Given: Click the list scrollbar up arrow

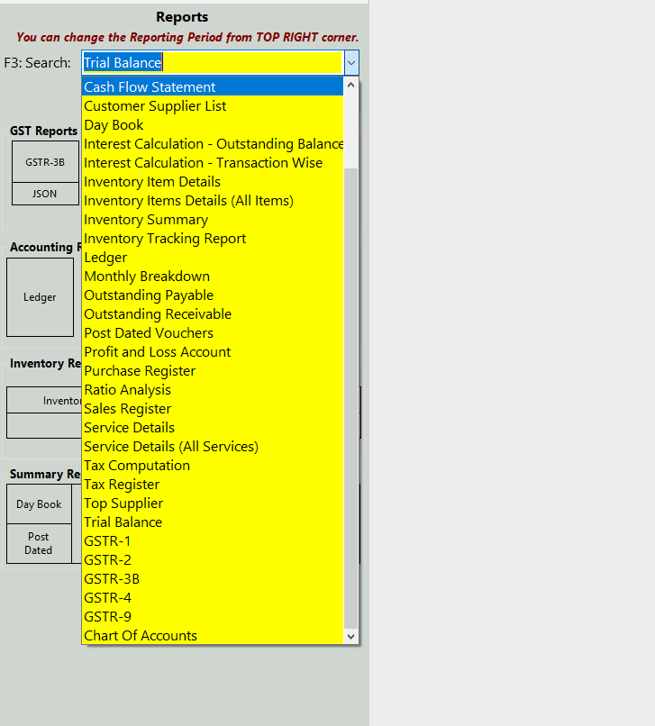Looking at the screenshot, I should [350, 85].
